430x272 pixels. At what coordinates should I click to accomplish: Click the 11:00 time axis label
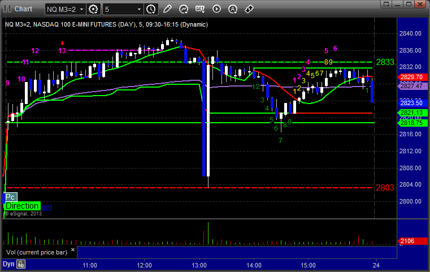pos(90,265)
